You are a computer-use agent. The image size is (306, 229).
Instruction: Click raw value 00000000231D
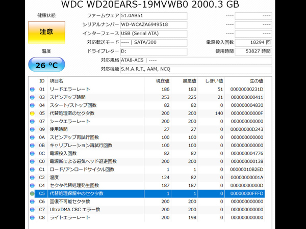tap(247, 90)
